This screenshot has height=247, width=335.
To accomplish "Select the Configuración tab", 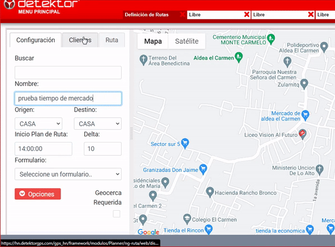I will [x=36, y=40].
